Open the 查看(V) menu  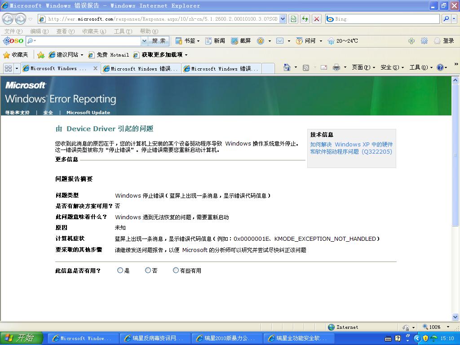pos(66,31)
